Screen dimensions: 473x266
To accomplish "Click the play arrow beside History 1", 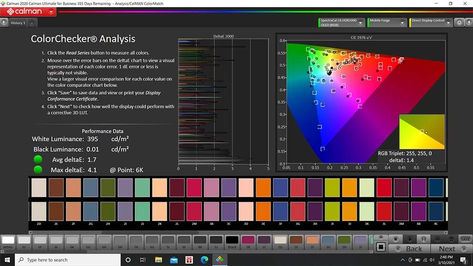I will tap(4, 22).
